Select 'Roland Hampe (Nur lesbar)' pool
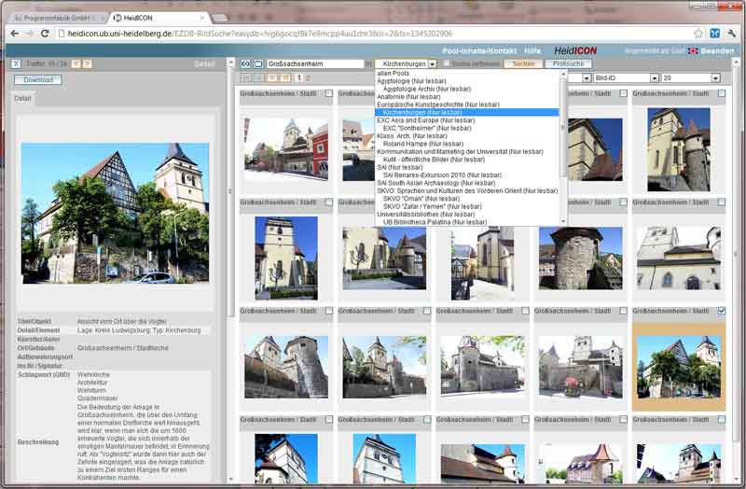This screenshot has height=489, width=746. click(423, 144)
